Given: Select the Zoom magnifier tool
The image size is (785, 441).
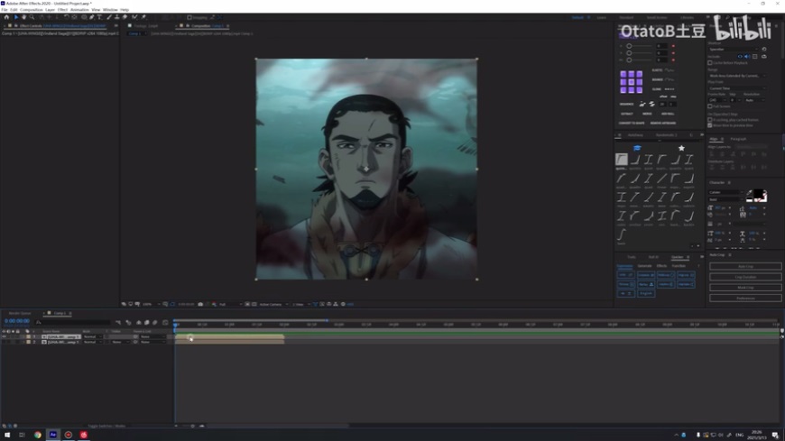Looking at the screenshot, I should pos(32,17).
